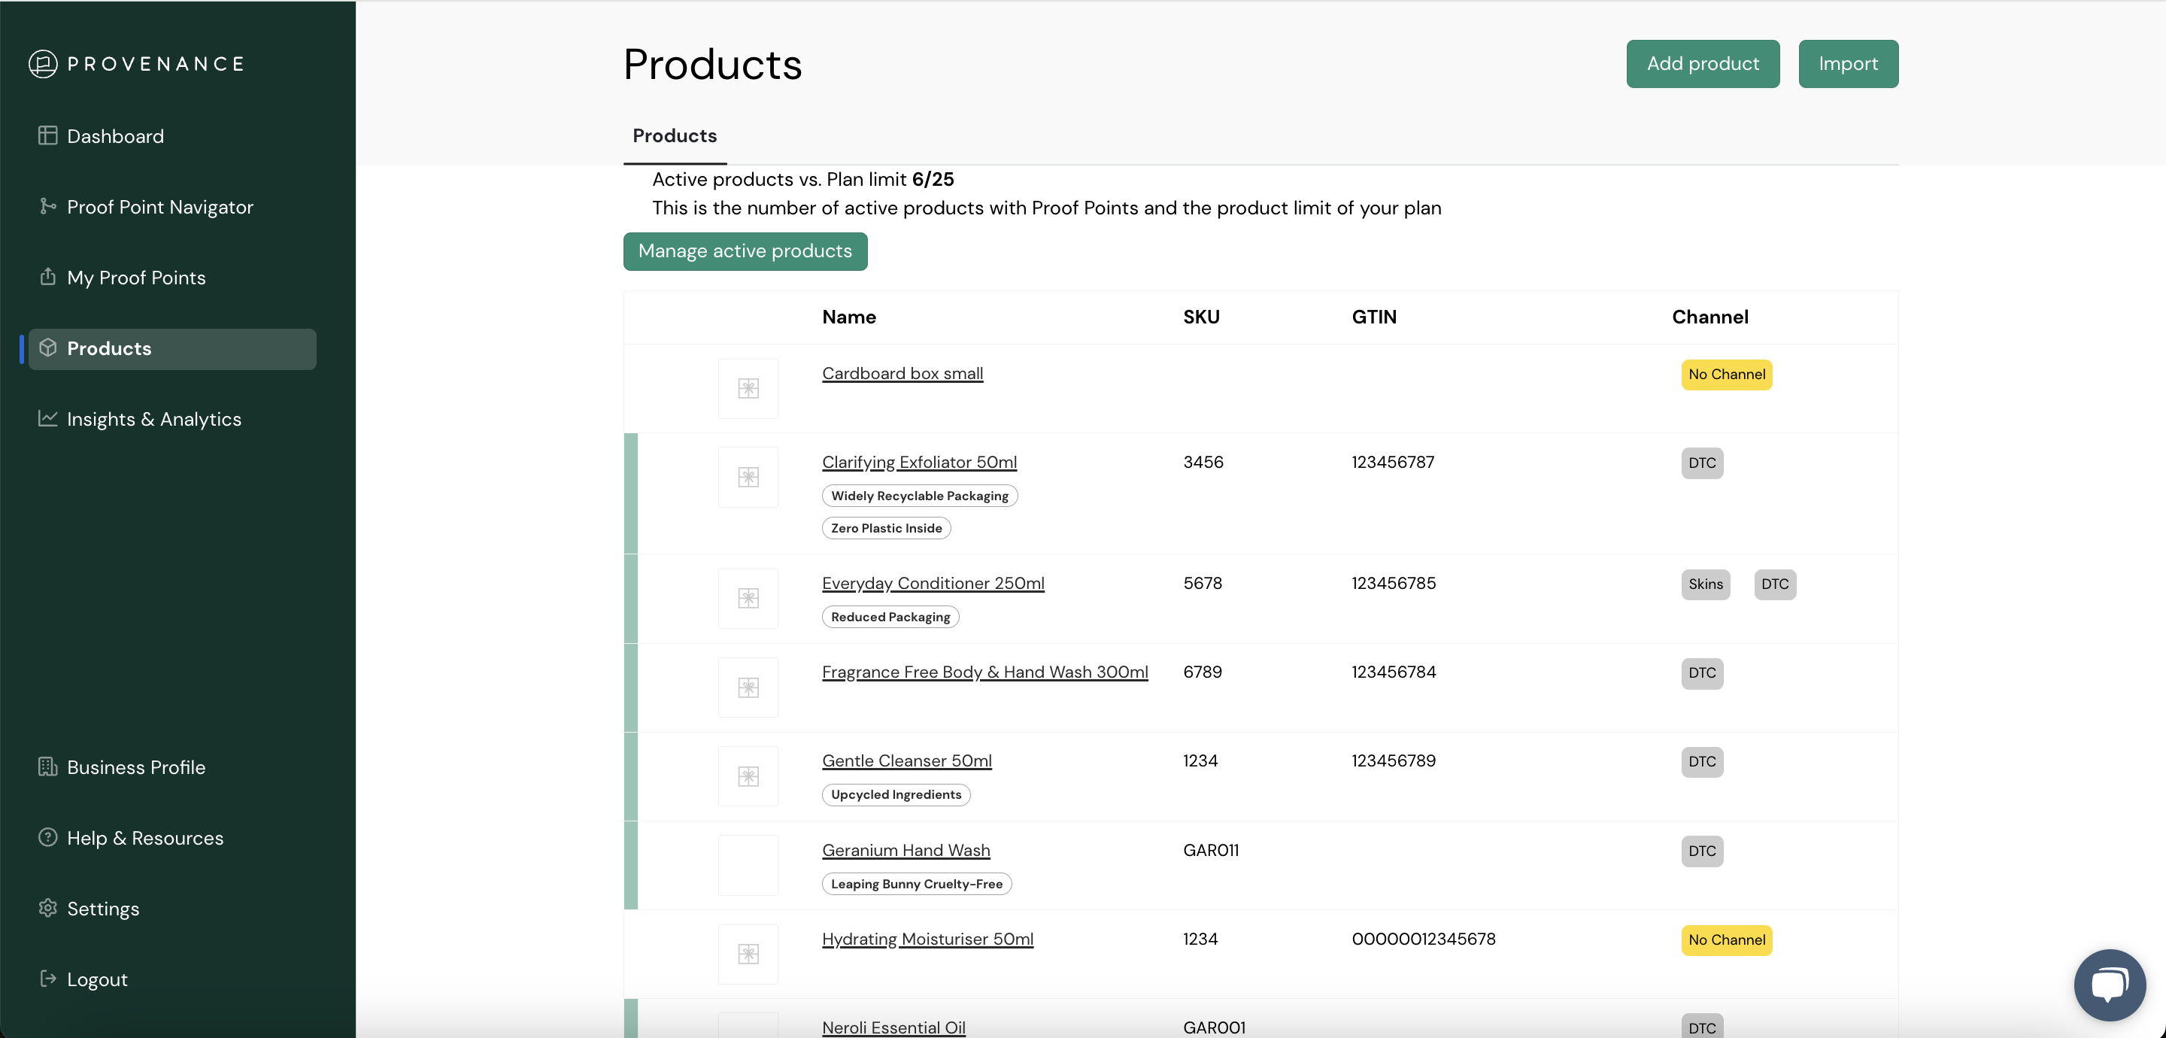Open Cardboard box small product link

902,374
